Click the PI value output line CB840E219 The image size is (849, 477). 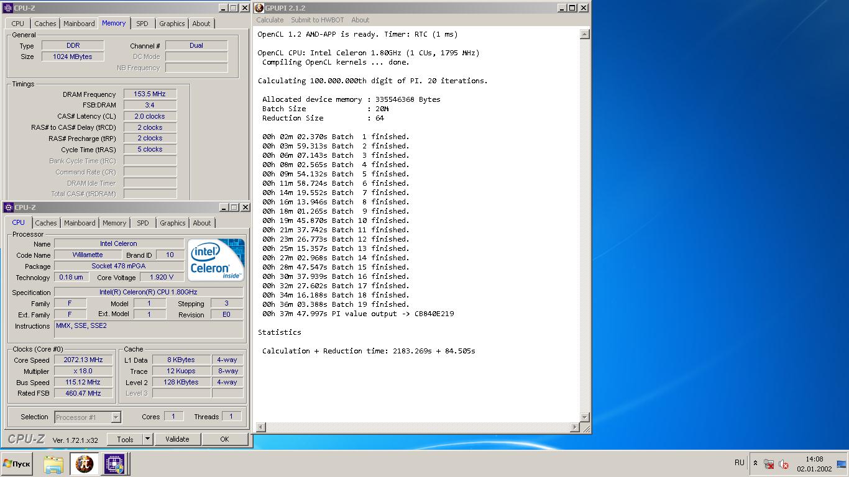click(358, 314)
